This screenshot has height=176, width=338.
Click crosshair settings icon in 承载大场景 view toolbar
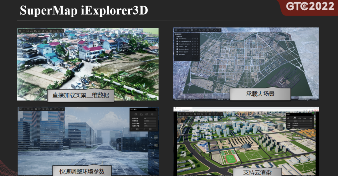click(207, 30)
